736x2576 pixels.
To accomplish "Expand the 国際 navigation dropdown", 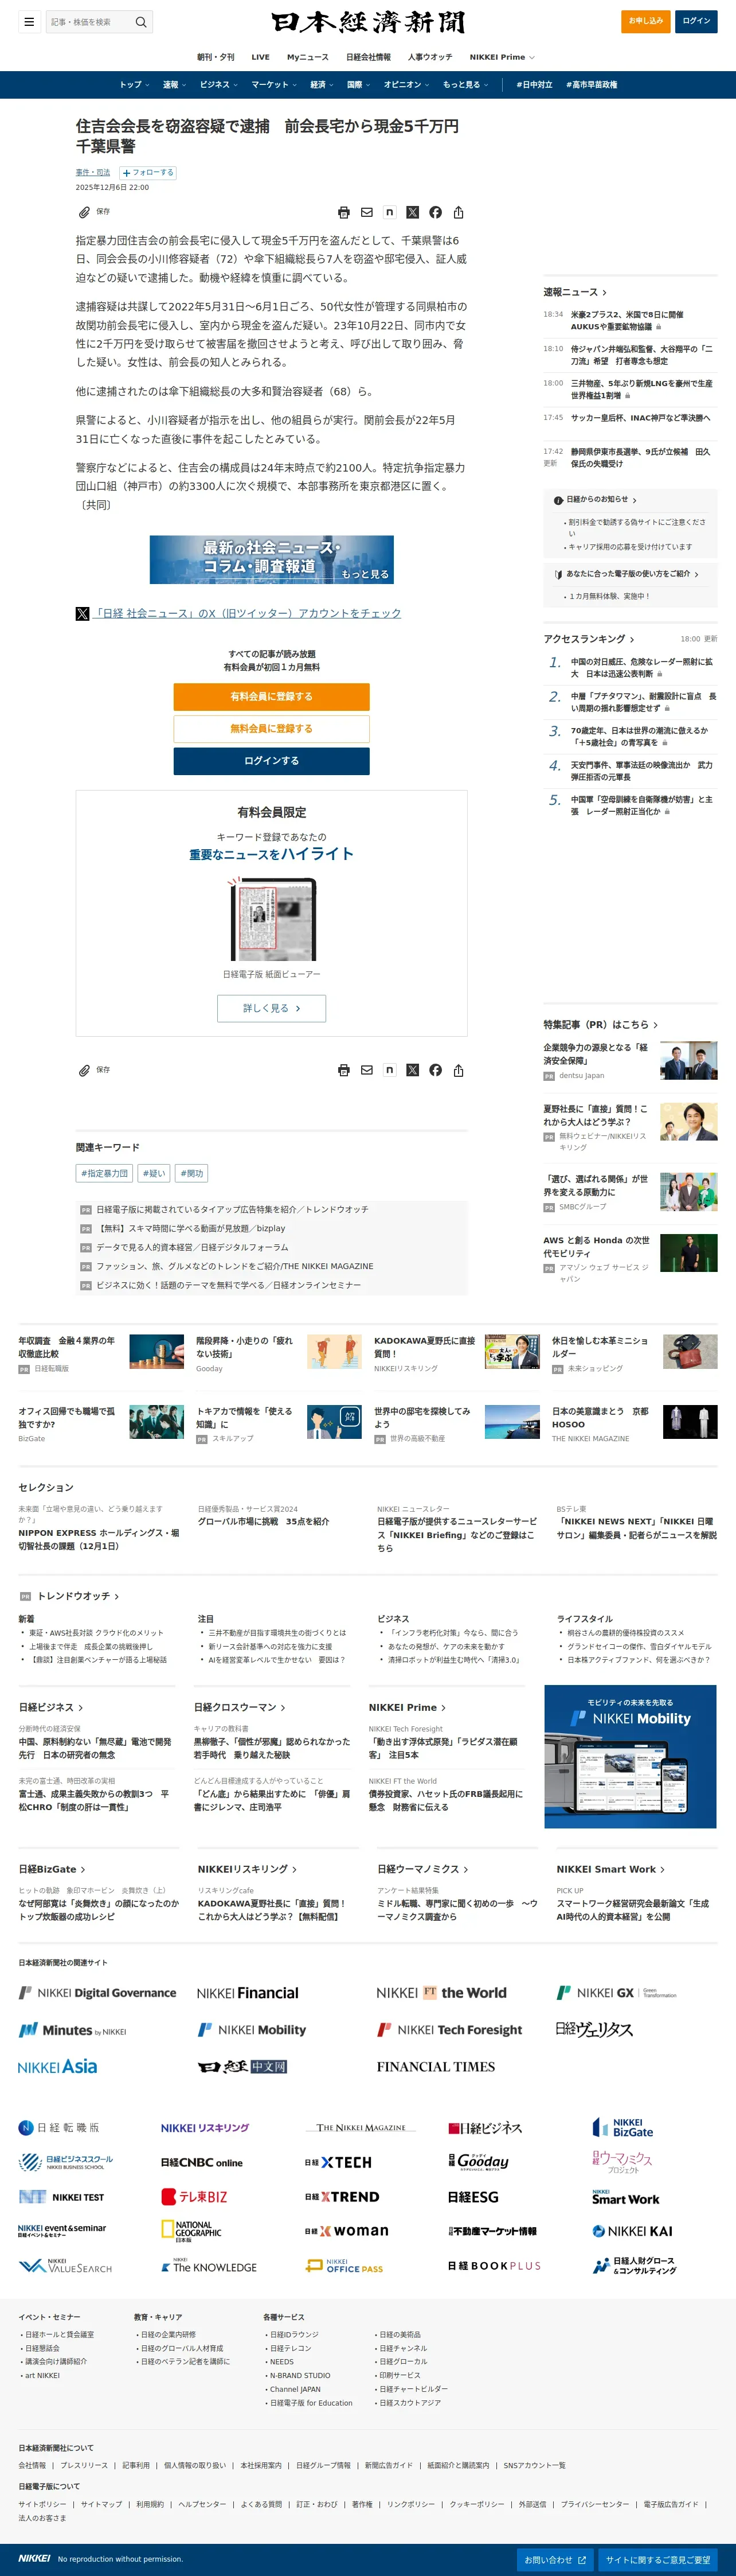I will (358, 85).
